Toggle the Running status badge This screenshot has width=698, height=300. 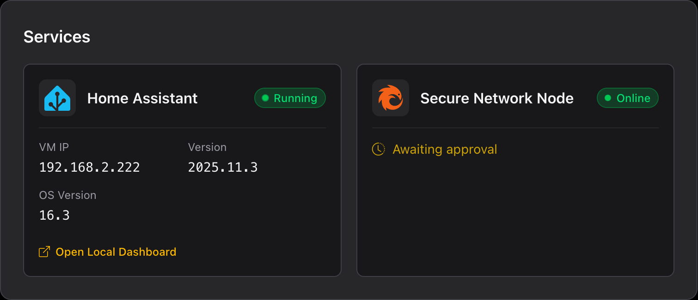[290, 98]
